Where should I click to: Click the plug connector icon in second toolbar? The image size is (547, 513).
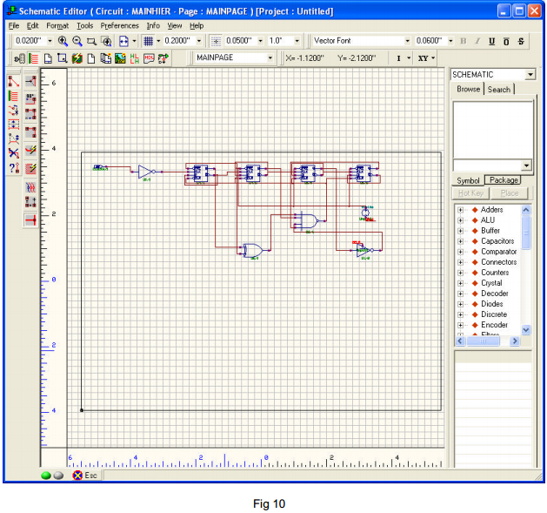point(19,58)
